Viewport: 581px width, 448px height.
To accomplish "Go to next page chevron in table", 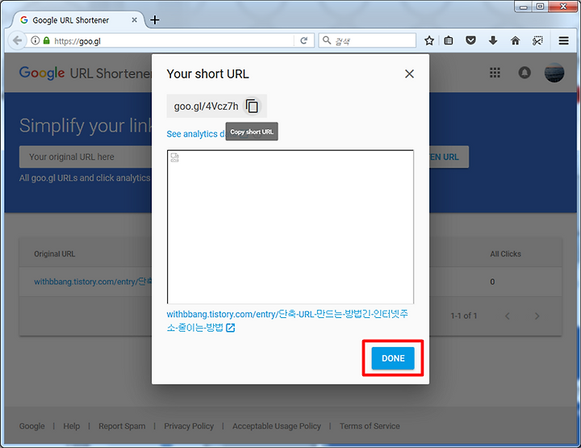I will (x=537, y=316).
